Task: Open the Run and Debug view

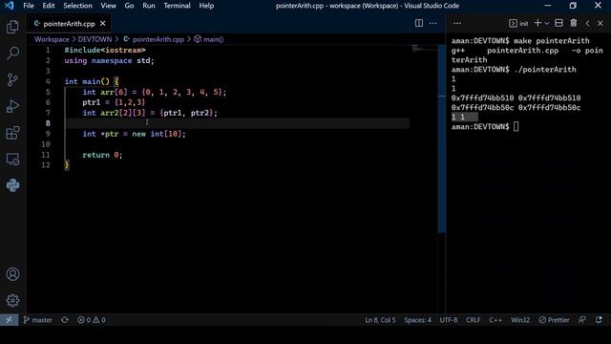Action: (12, 106)
